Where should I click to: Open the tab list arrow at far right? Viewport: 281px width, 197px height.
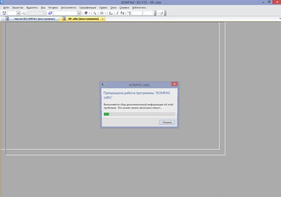point(280,19)
